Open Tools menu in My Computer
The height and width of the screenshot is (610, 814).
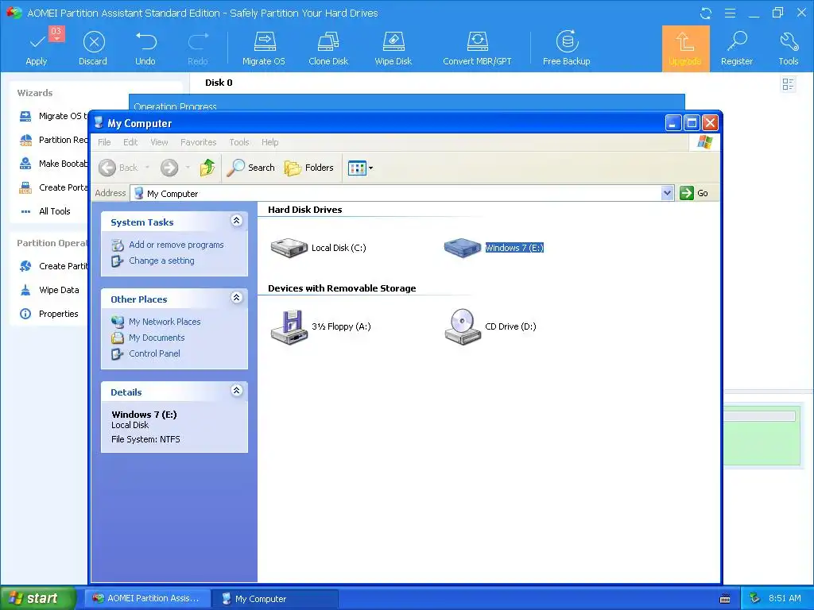[239, 142]
